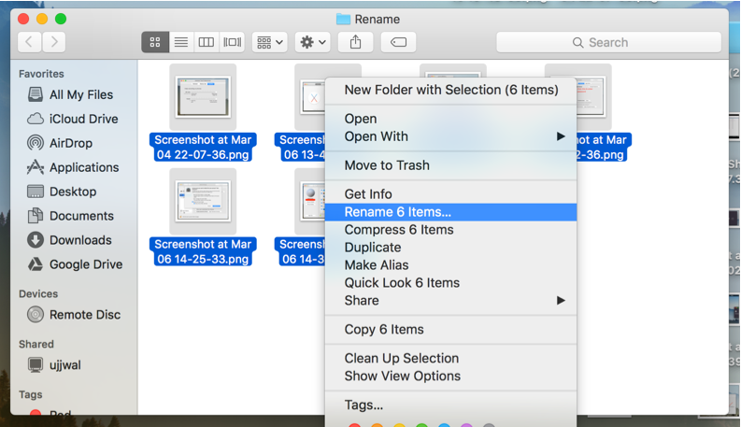Choose Compress 6 Items

450,230
